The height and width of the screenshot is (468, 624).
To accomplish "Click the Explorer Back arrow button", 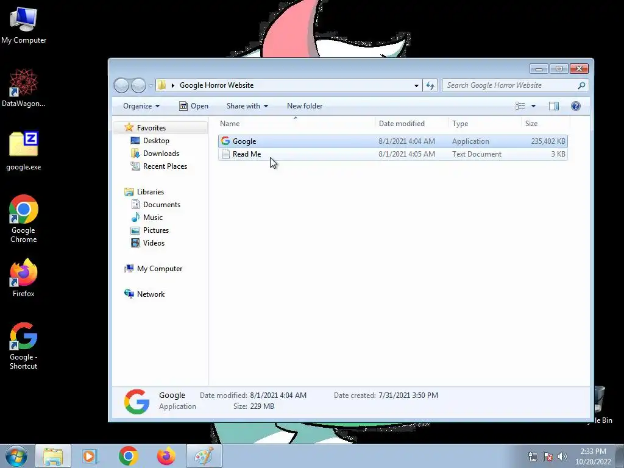I will (122, 85).
